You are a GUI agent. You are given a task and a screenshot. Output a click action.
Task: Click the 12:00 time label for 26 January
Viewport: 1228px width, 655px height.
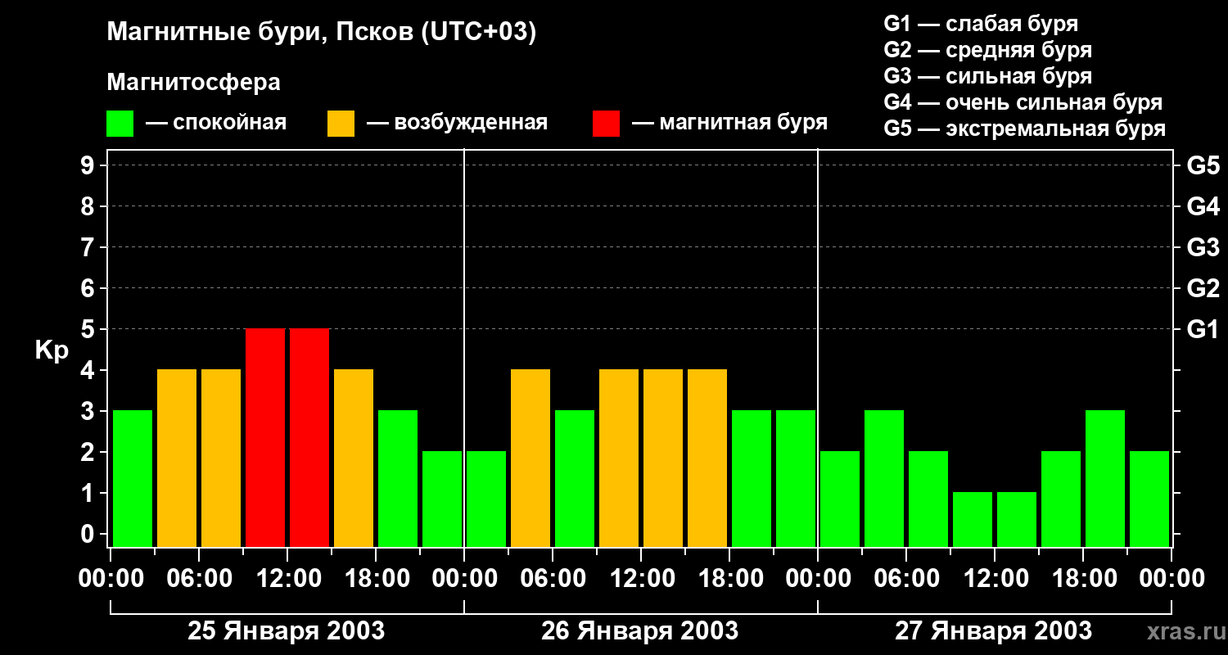(x=641, y=579)
